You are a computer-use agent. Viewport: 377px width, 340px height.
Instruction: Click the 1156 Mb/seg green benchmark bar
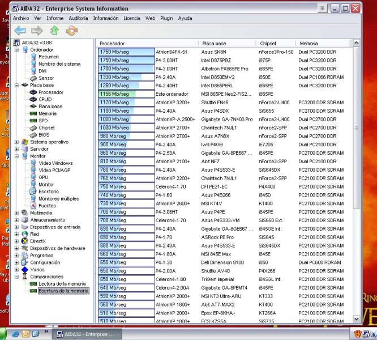pyautogui.click(x=126, y=94)
